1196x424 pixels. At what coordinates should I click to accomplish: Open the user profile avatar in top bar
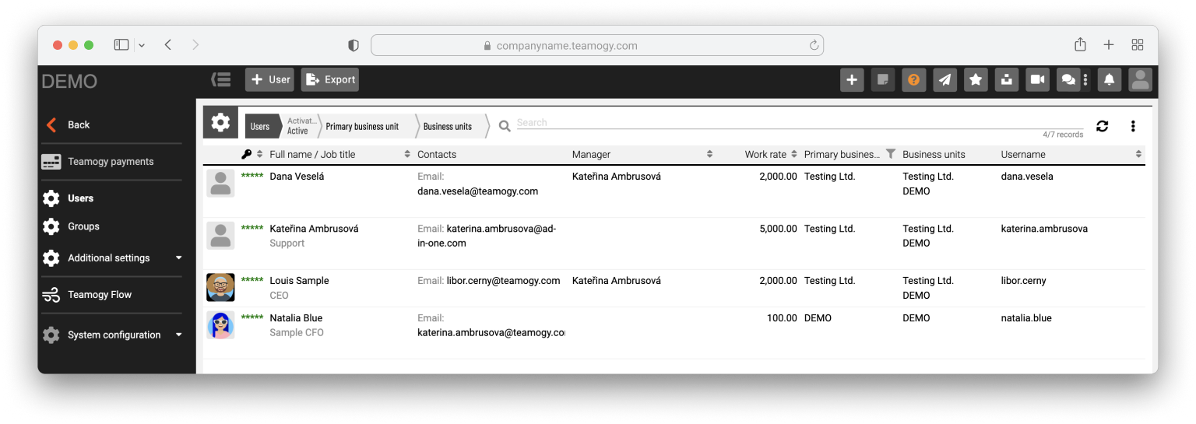coord(1141,79)
